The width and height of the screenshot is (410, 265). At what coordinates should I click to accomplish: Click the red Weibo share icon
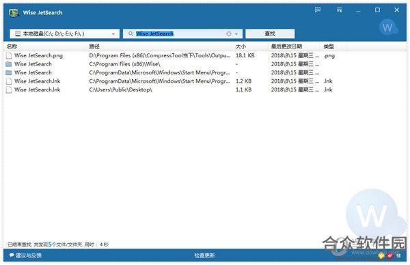click(x=390, y=255)
